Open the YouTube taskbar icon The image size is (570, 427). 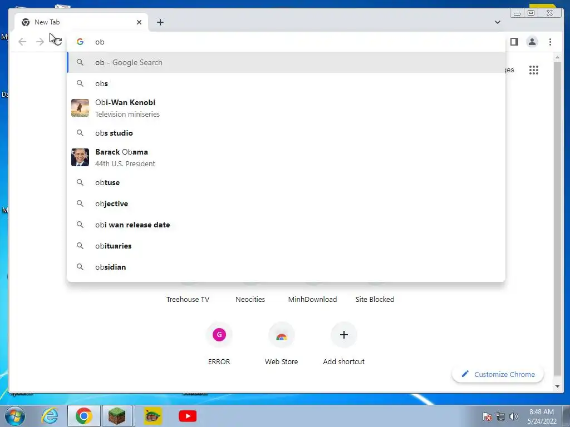[x=188, y=416]
